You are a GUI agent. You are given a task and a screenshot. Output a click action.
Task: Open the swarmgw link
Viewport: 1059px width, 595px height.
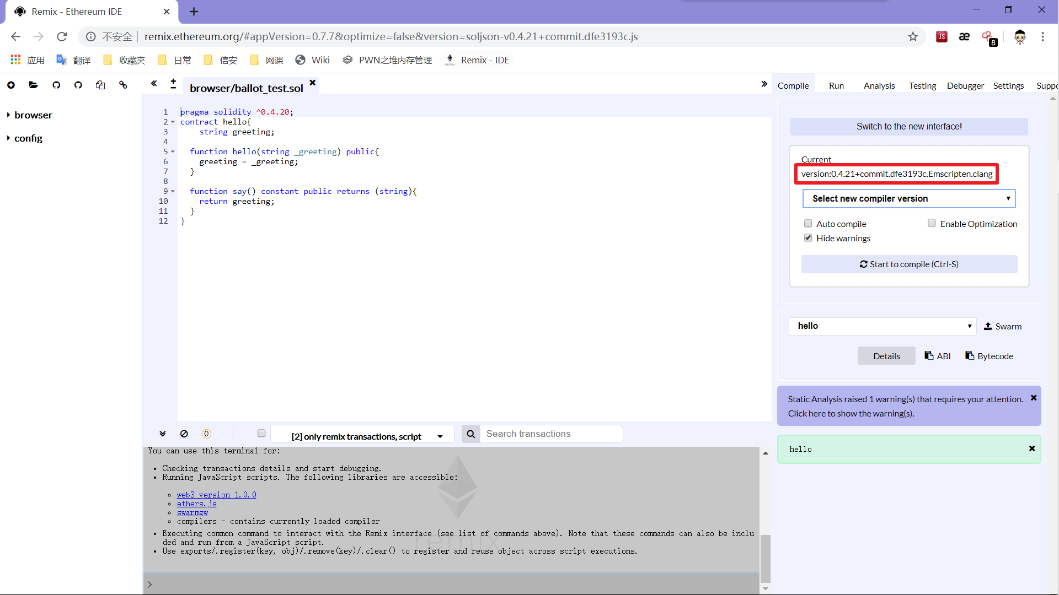(192, 512)
